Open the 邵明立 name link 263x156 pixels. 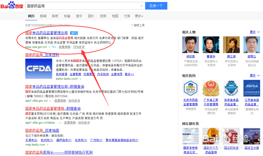[252, 57]
